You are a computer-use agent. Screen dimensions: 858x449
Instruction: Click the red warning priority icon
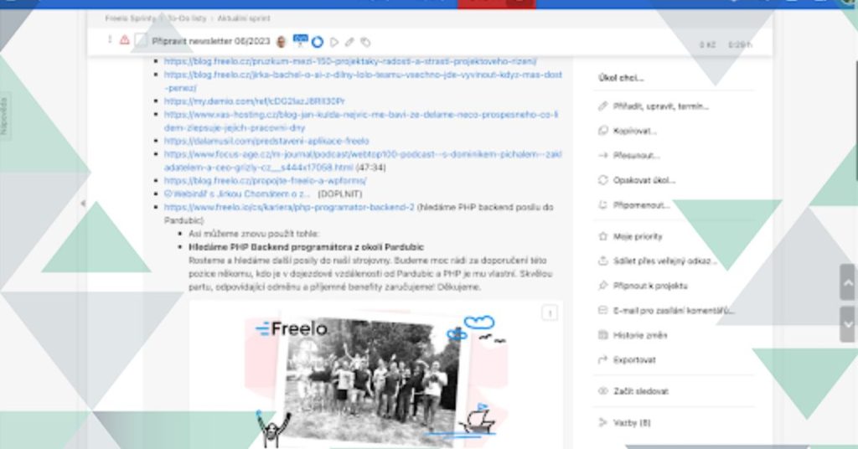click(x=124, y=40)
